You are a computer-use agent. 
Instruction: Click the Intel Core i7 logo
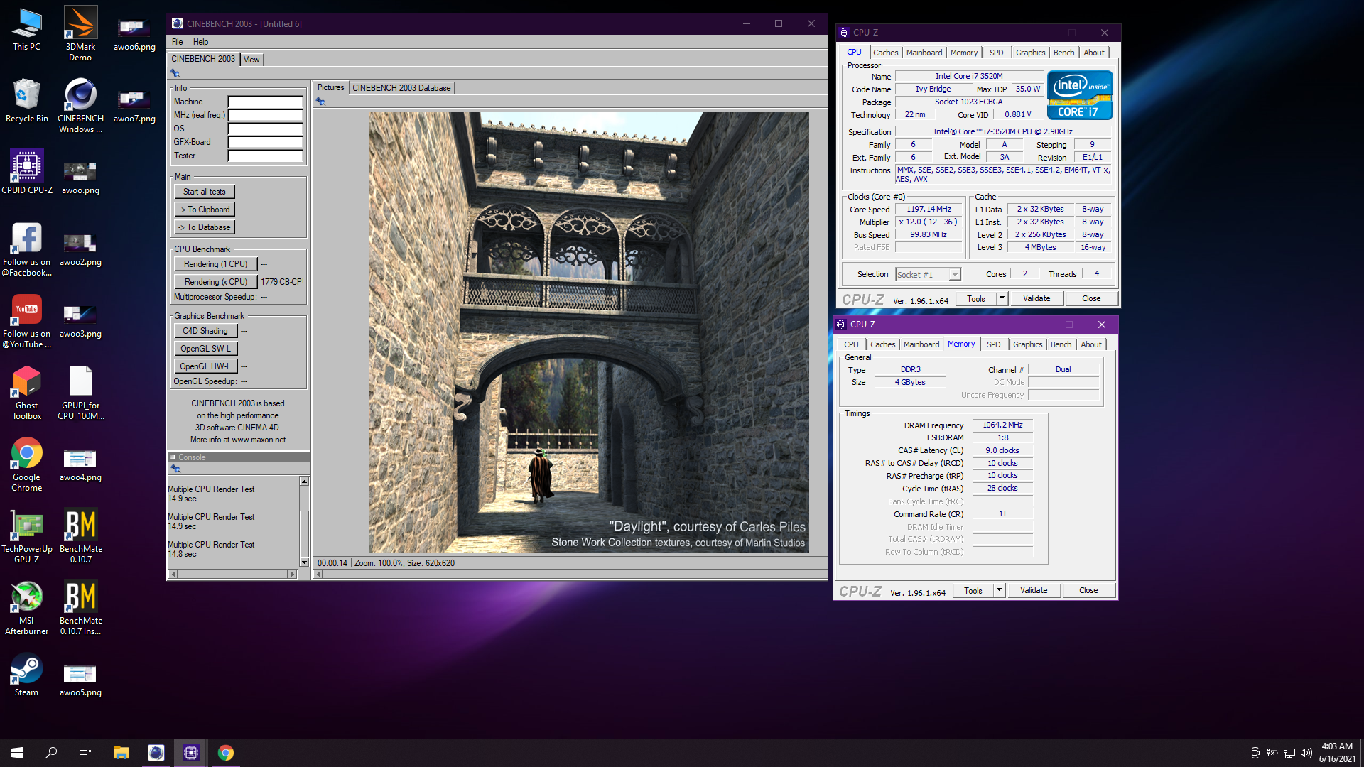(x=1079, y=95)
